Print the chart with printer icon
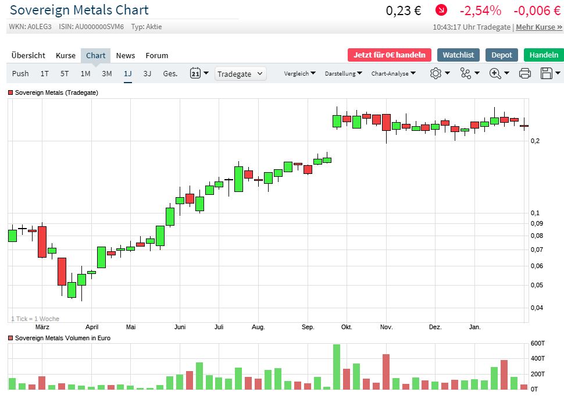564x399 pixels. tap(524, 73)
